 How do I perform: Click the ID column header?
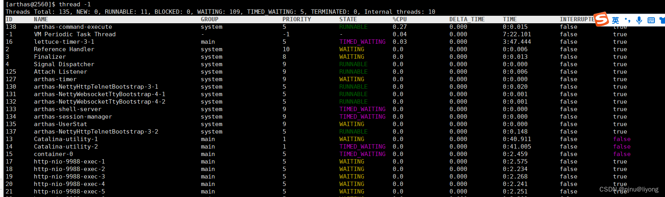[9, 19]
